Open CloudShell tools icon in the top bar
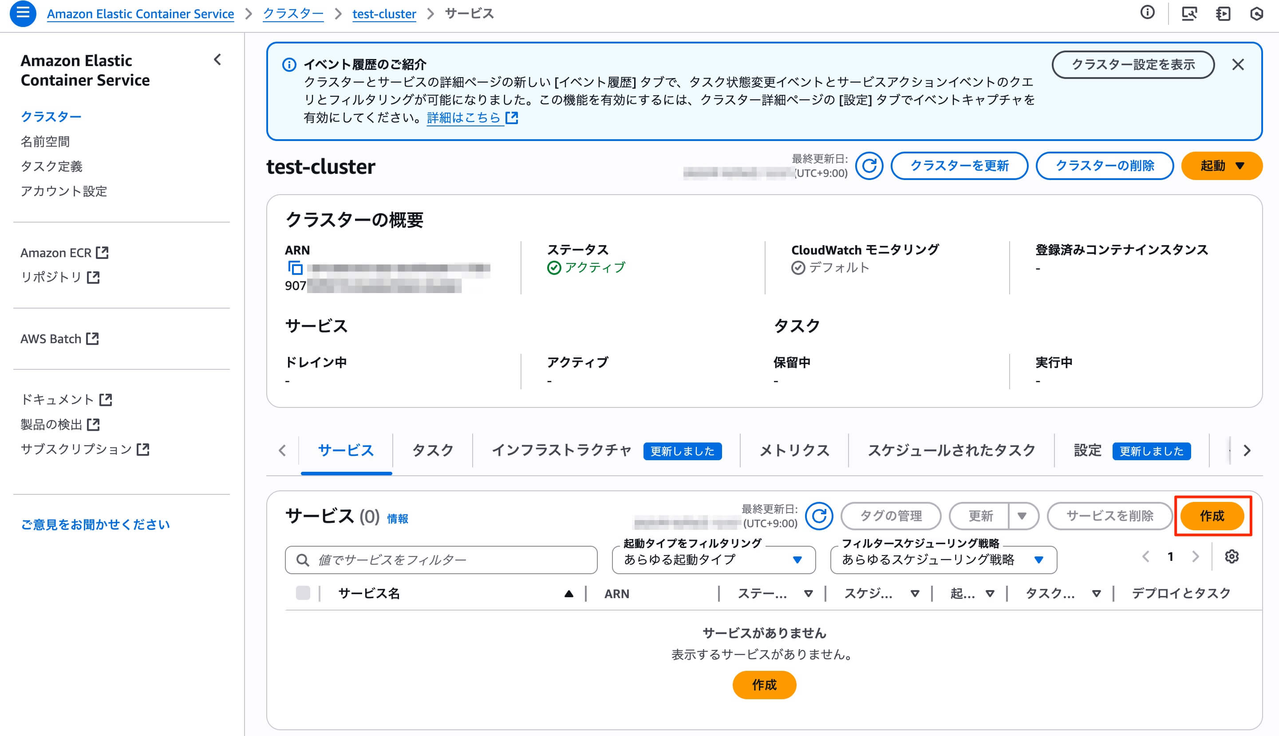Viewport: 1279px width, 736px height. 1189,14
